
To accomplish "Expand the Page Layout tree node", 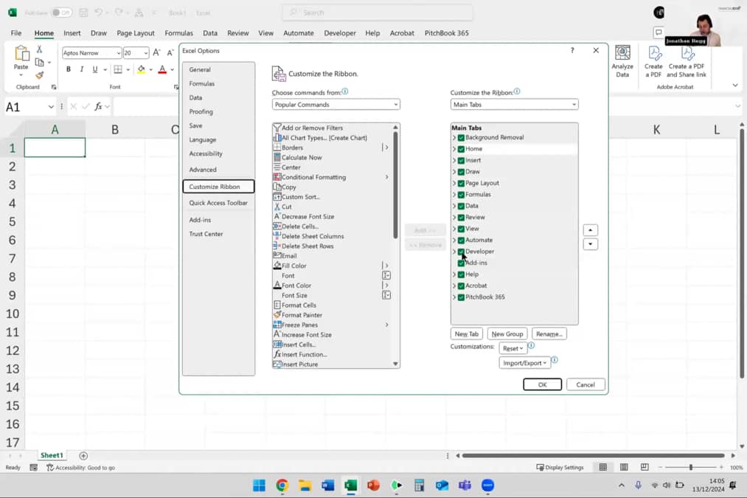I will [454, 184].
